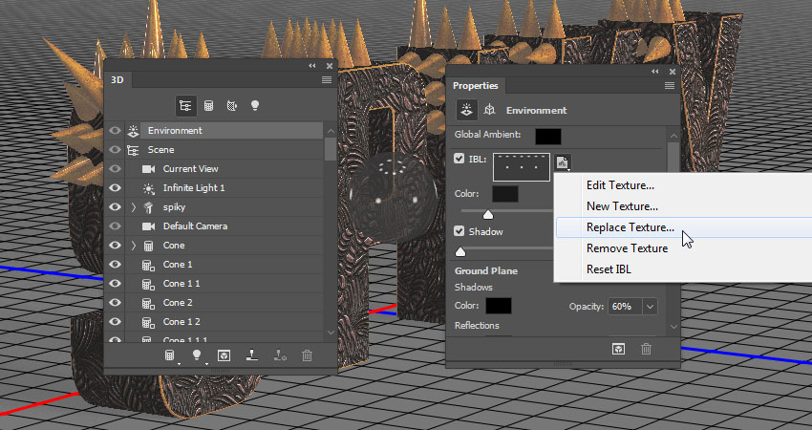Hide Cone 2 using its eye icon
Screen dimensions: 812x430
tap(115, 303)
